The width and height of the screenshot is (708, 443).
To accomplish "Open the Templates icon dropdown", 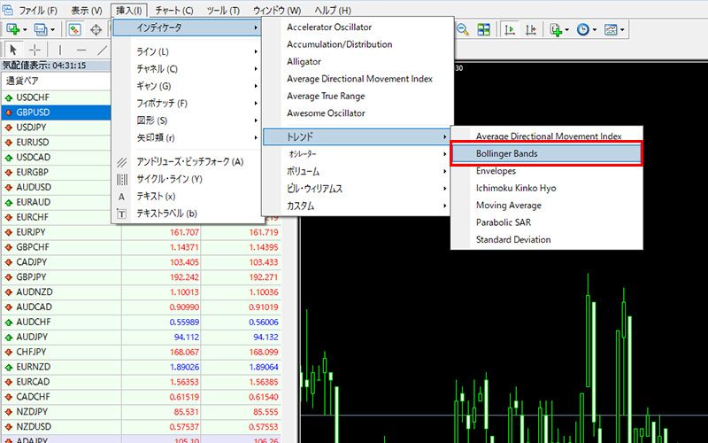I will click(x=613, y=29).
